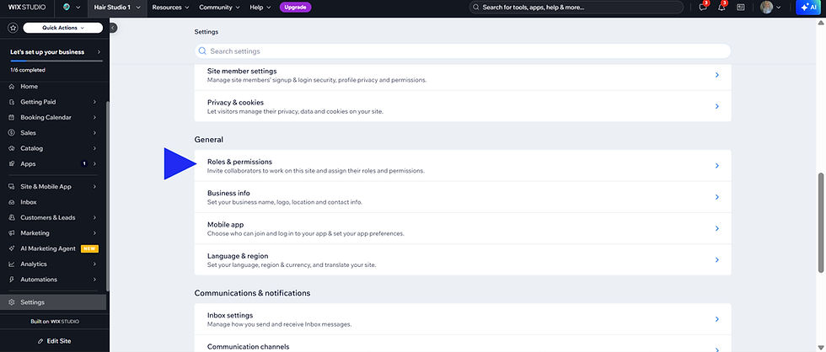Click the Wix Studio logo
The height and width of the screenshot is (352, 826).
(27, 8)
